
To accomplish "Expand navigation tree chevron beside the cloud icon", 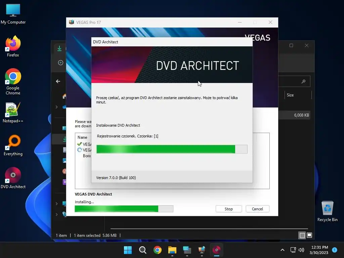I will (x=56, y=107).
